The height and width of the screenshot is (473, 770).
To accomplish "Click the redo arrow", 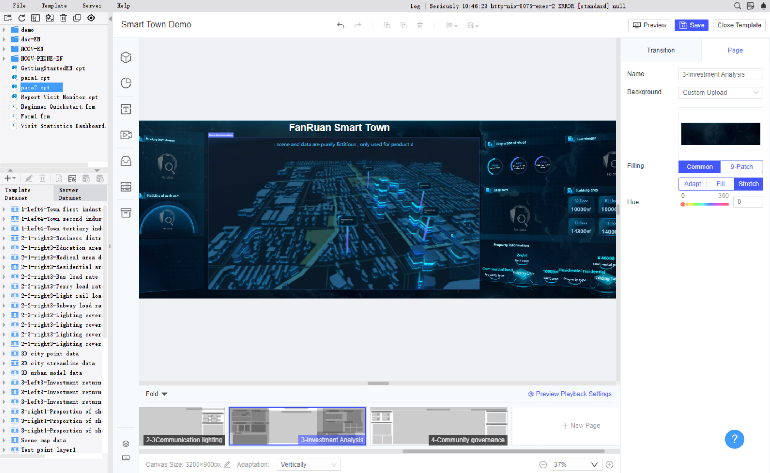I will pyautogui.click(x=358, y=25).
